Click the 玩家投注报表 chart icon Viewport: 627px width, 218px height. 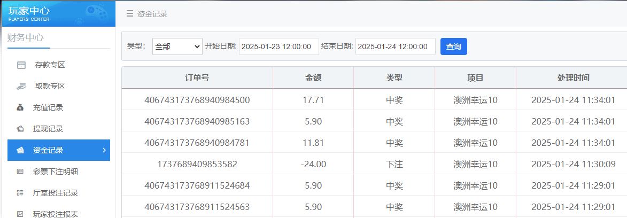point(20,214)
